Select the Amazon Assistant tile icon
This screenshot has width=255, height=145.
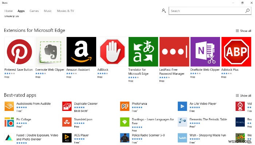[x=81, y=51]
